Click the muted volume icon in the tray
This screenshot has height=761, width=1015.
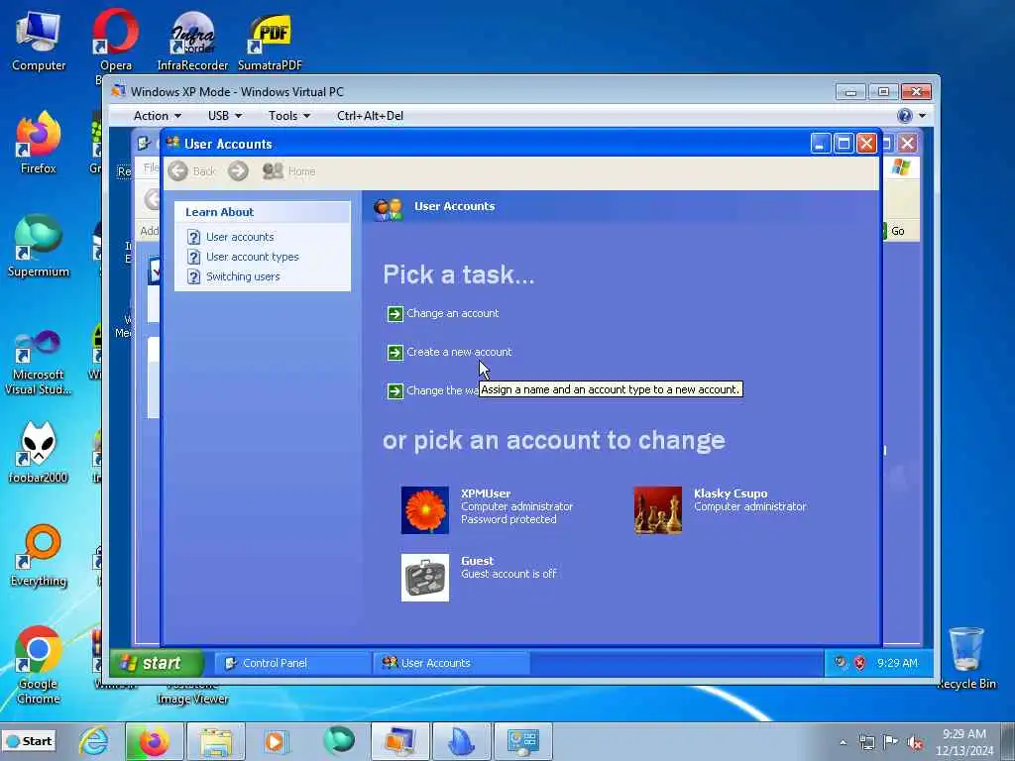915,742
